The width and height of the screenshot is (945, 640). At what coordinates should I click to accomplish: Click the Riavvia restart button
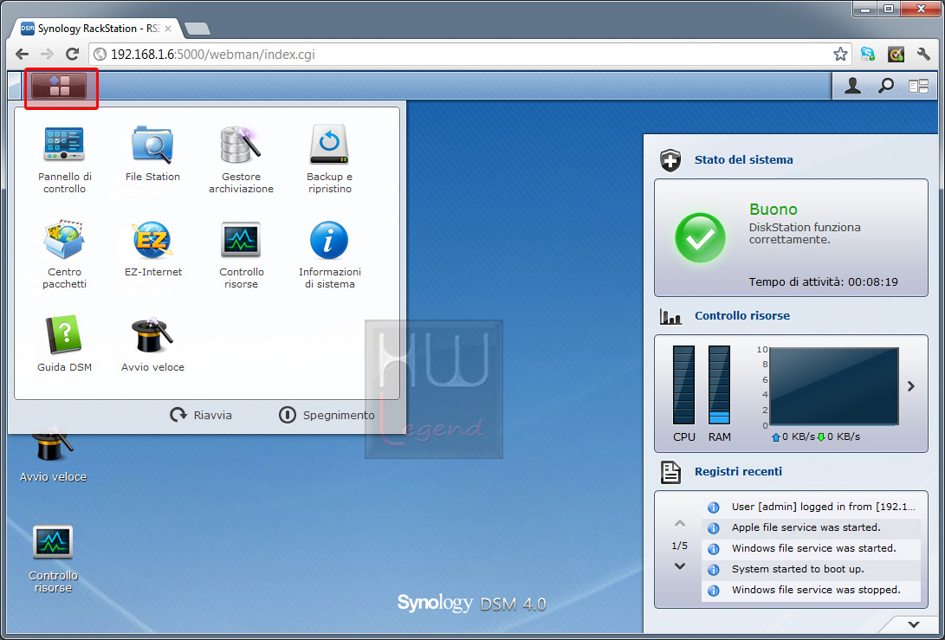pos(201,415)
